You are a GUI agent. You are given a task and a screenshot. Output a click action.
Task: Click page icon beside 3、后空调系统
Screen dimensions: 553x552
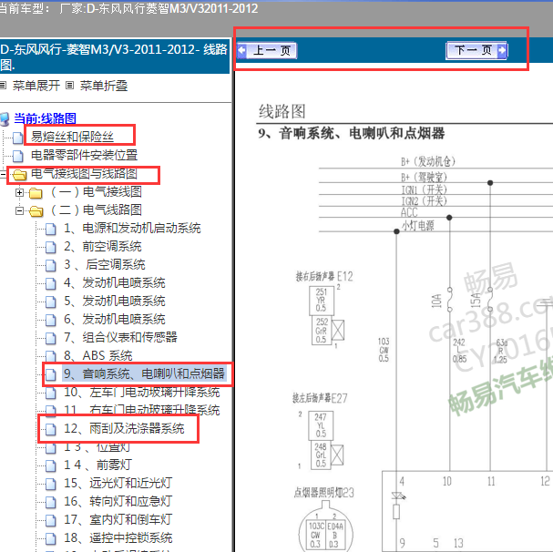click(51, 265)
